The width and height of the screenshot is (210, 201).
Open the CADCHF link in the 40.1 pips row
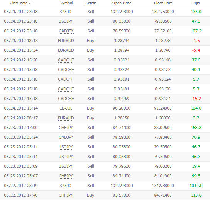click(66, 70)
